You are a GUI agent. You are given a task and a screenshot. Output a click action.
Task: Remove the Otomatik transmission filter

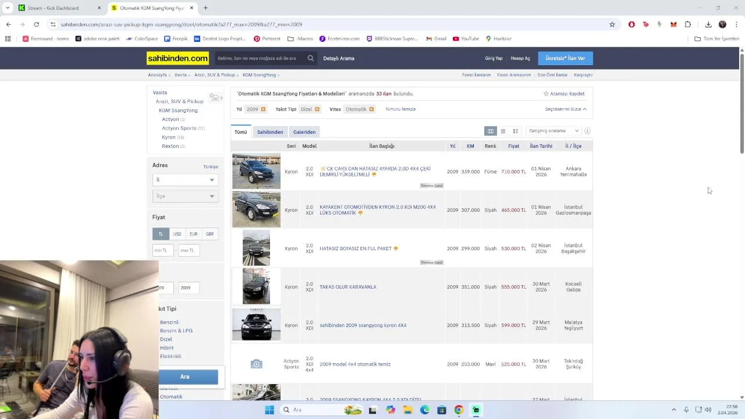371,109
